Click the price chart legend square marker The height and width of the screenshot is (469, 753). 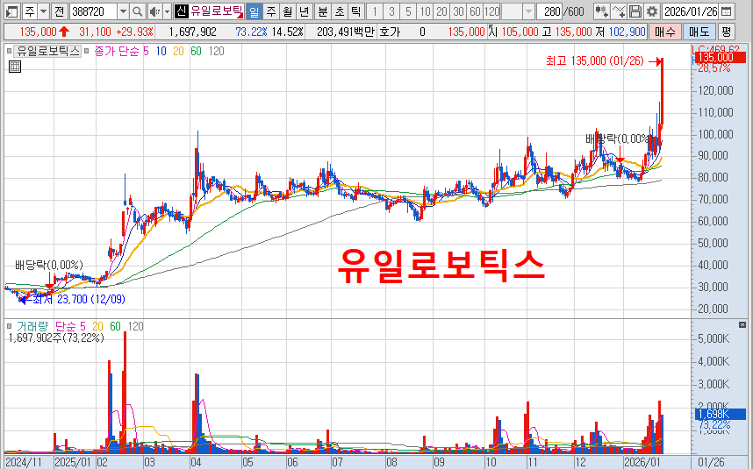coord(9,51)
